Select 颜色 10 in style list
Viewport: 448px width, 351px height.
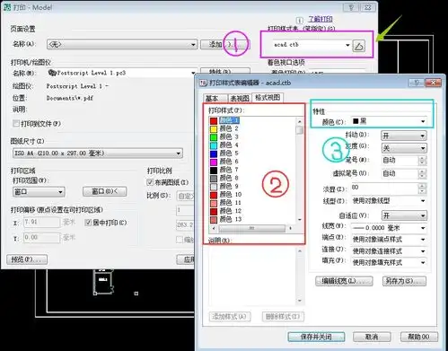pos(231,195)
